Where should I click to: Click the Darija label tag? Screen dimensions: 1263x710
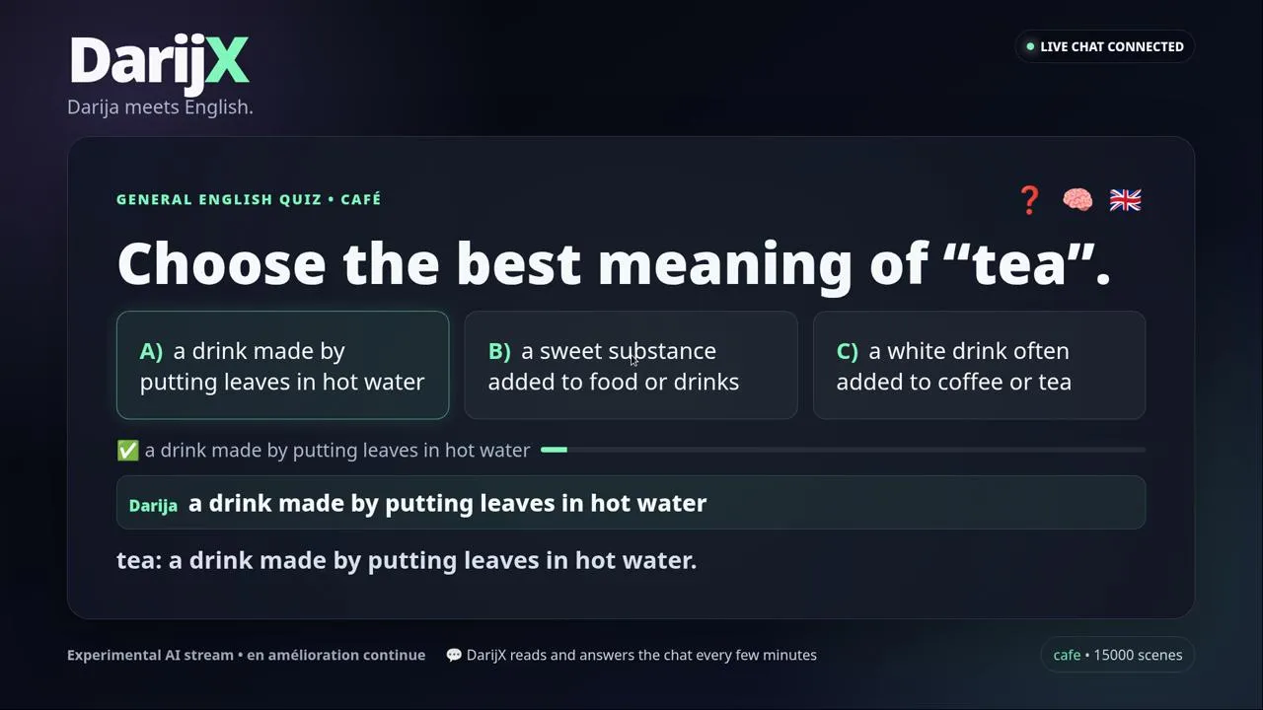point(153,505)
